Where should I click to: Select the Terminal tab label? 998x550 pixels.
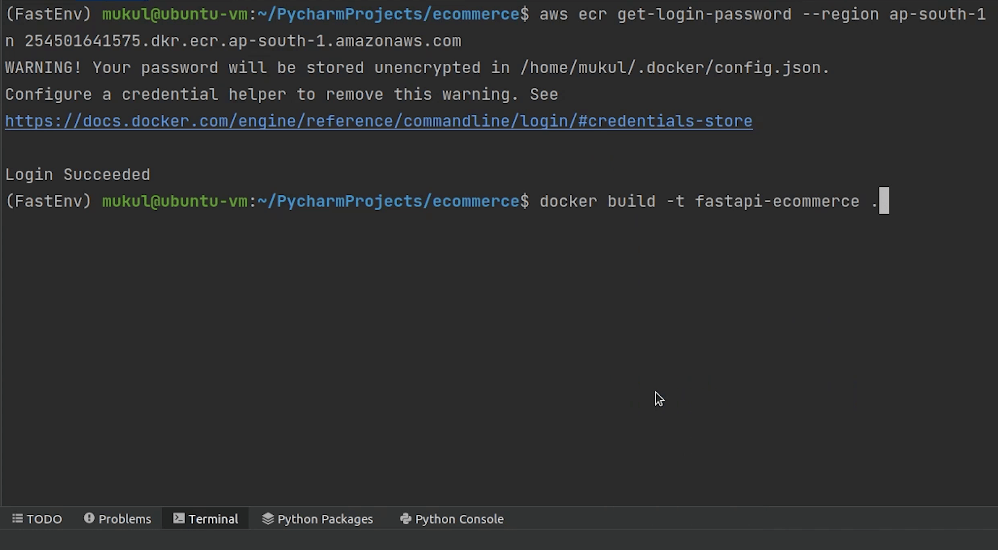(213, 519)
